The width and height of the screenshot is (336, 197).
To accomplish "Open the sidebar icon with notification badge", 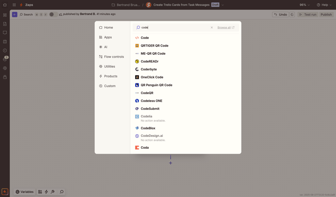I will [5, 59].
